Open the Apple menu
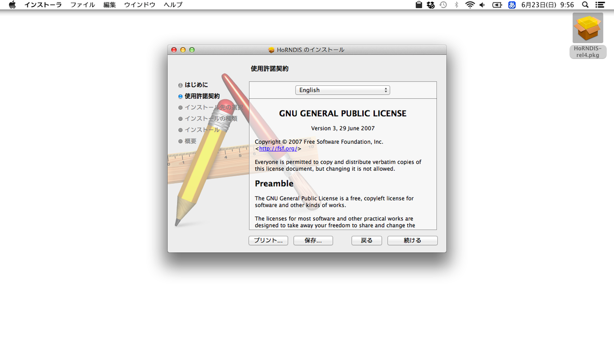 tap(12, 5)
